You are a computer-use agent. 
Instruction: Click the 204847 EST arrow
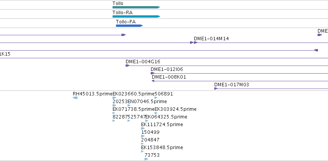142,144
